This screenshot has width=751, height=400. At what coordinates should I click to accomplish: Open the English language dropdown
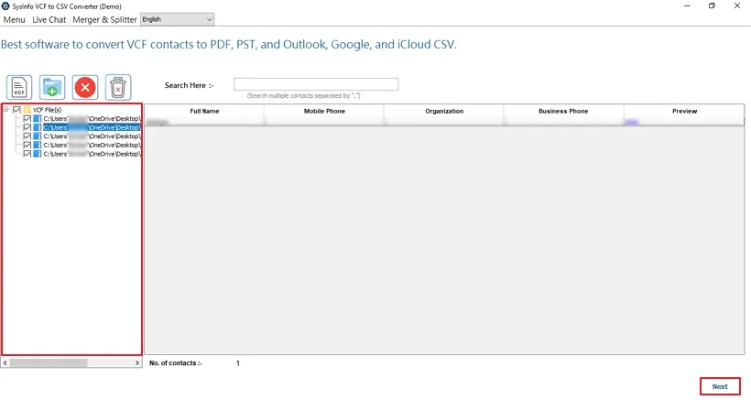(x=177, y=19)
